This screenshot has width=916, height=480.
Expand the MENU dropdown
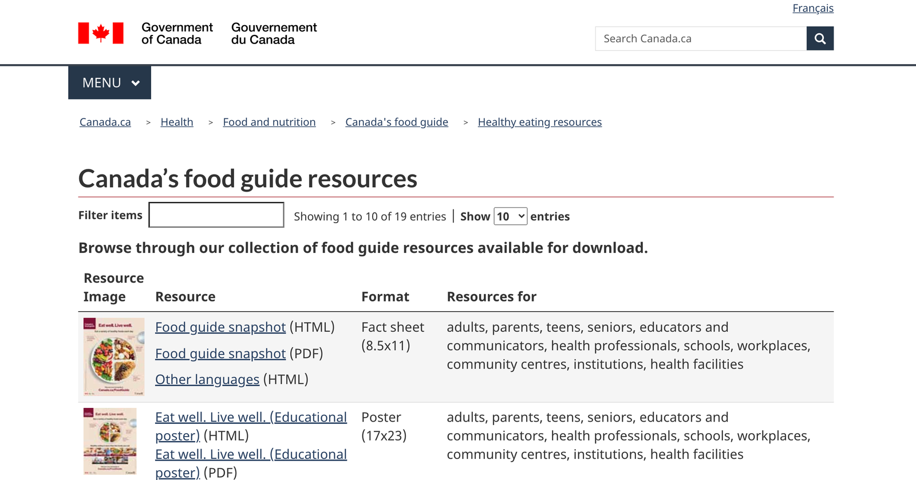click(x=109, y=82)
